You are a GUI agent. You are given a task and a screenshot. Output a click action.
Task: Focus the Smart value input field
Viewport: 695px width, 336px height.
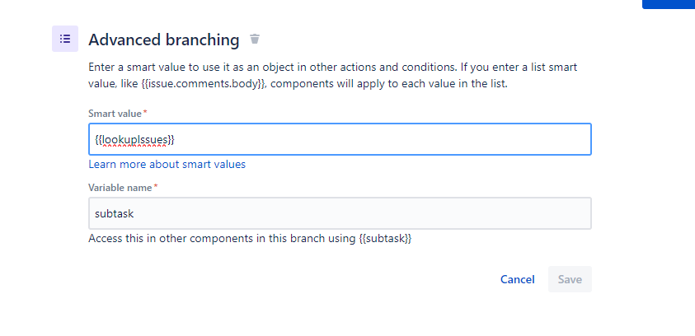(340, 139)
